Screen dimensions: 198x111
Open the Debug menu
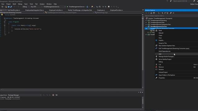coord(20,4)
